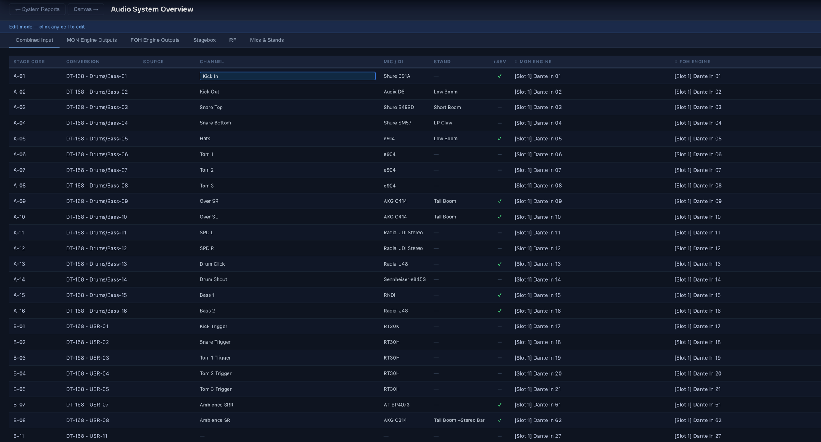821x442 pixels.
Task: Click the +48V column header
Action: pos(499,62)
